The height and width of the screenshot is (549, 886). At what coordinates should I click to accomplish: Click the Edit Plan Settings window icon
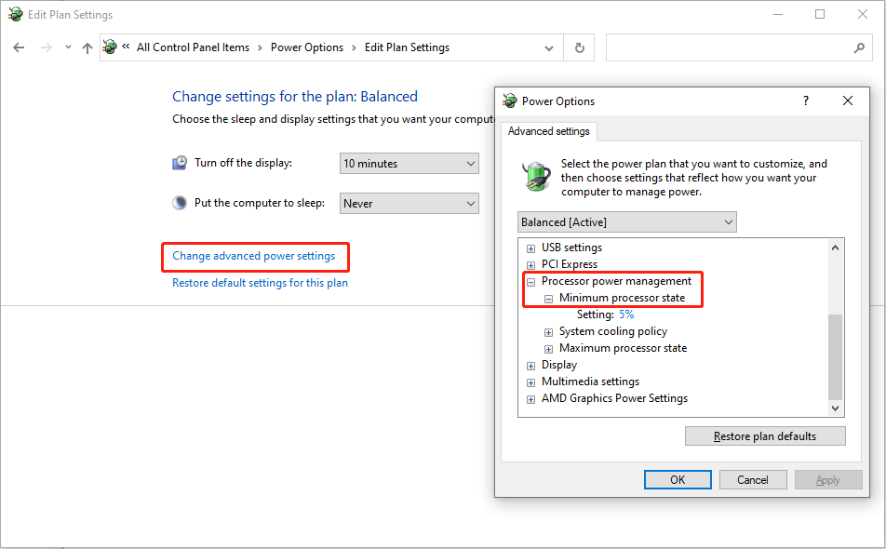[15, 14]
